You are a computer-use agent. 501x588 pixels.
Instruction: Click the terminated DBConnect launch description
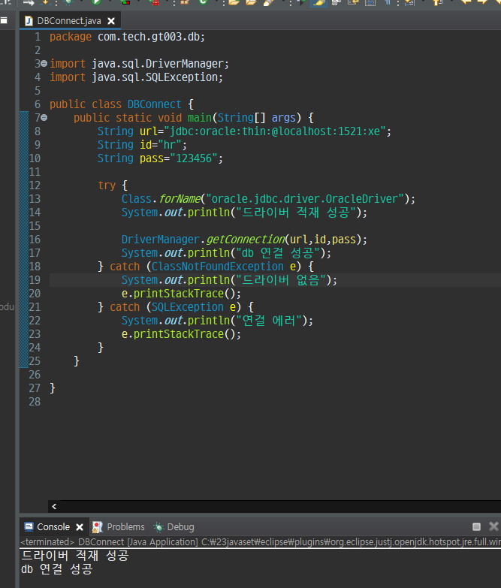point(261,542)
